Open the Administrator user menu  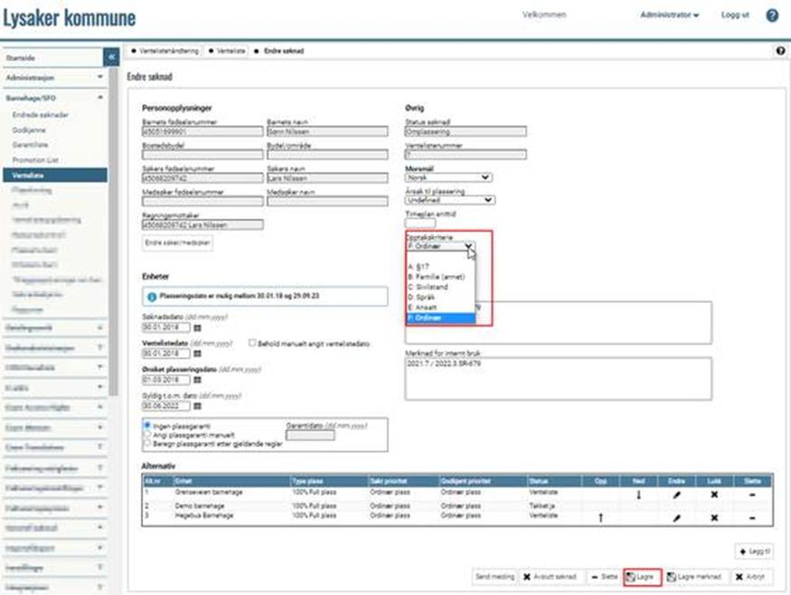(669, 15)
